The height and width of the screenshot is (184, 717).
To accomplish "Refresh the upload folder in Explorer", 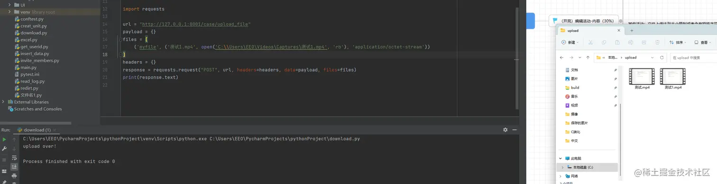I will click(662, 58).
